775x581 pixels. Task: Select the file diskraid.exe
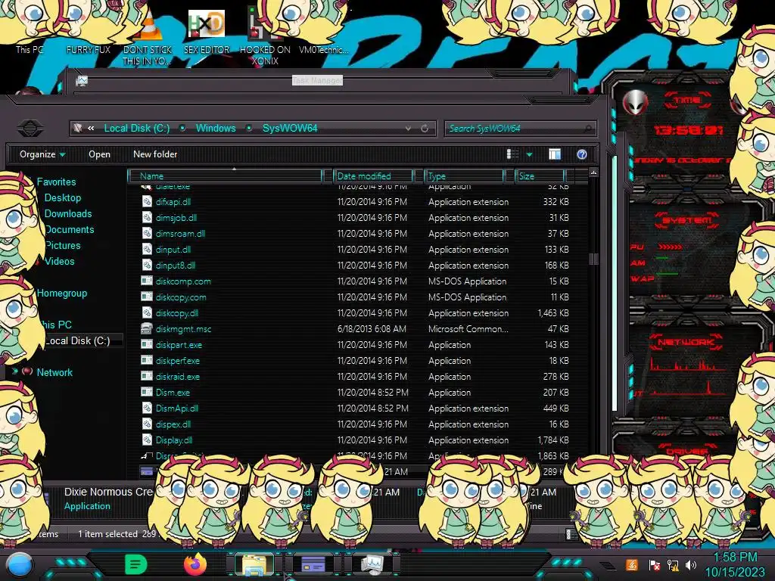pyautogui.click(x=177, y=376)
